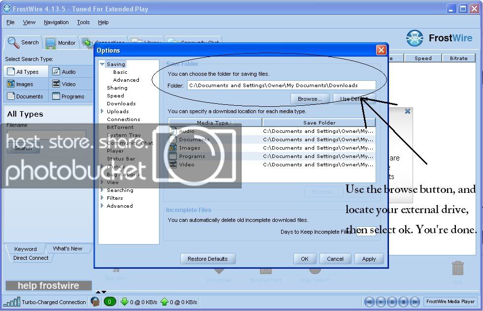Select the Video media type row
The image size is (483, 311).
pos(272,164)
